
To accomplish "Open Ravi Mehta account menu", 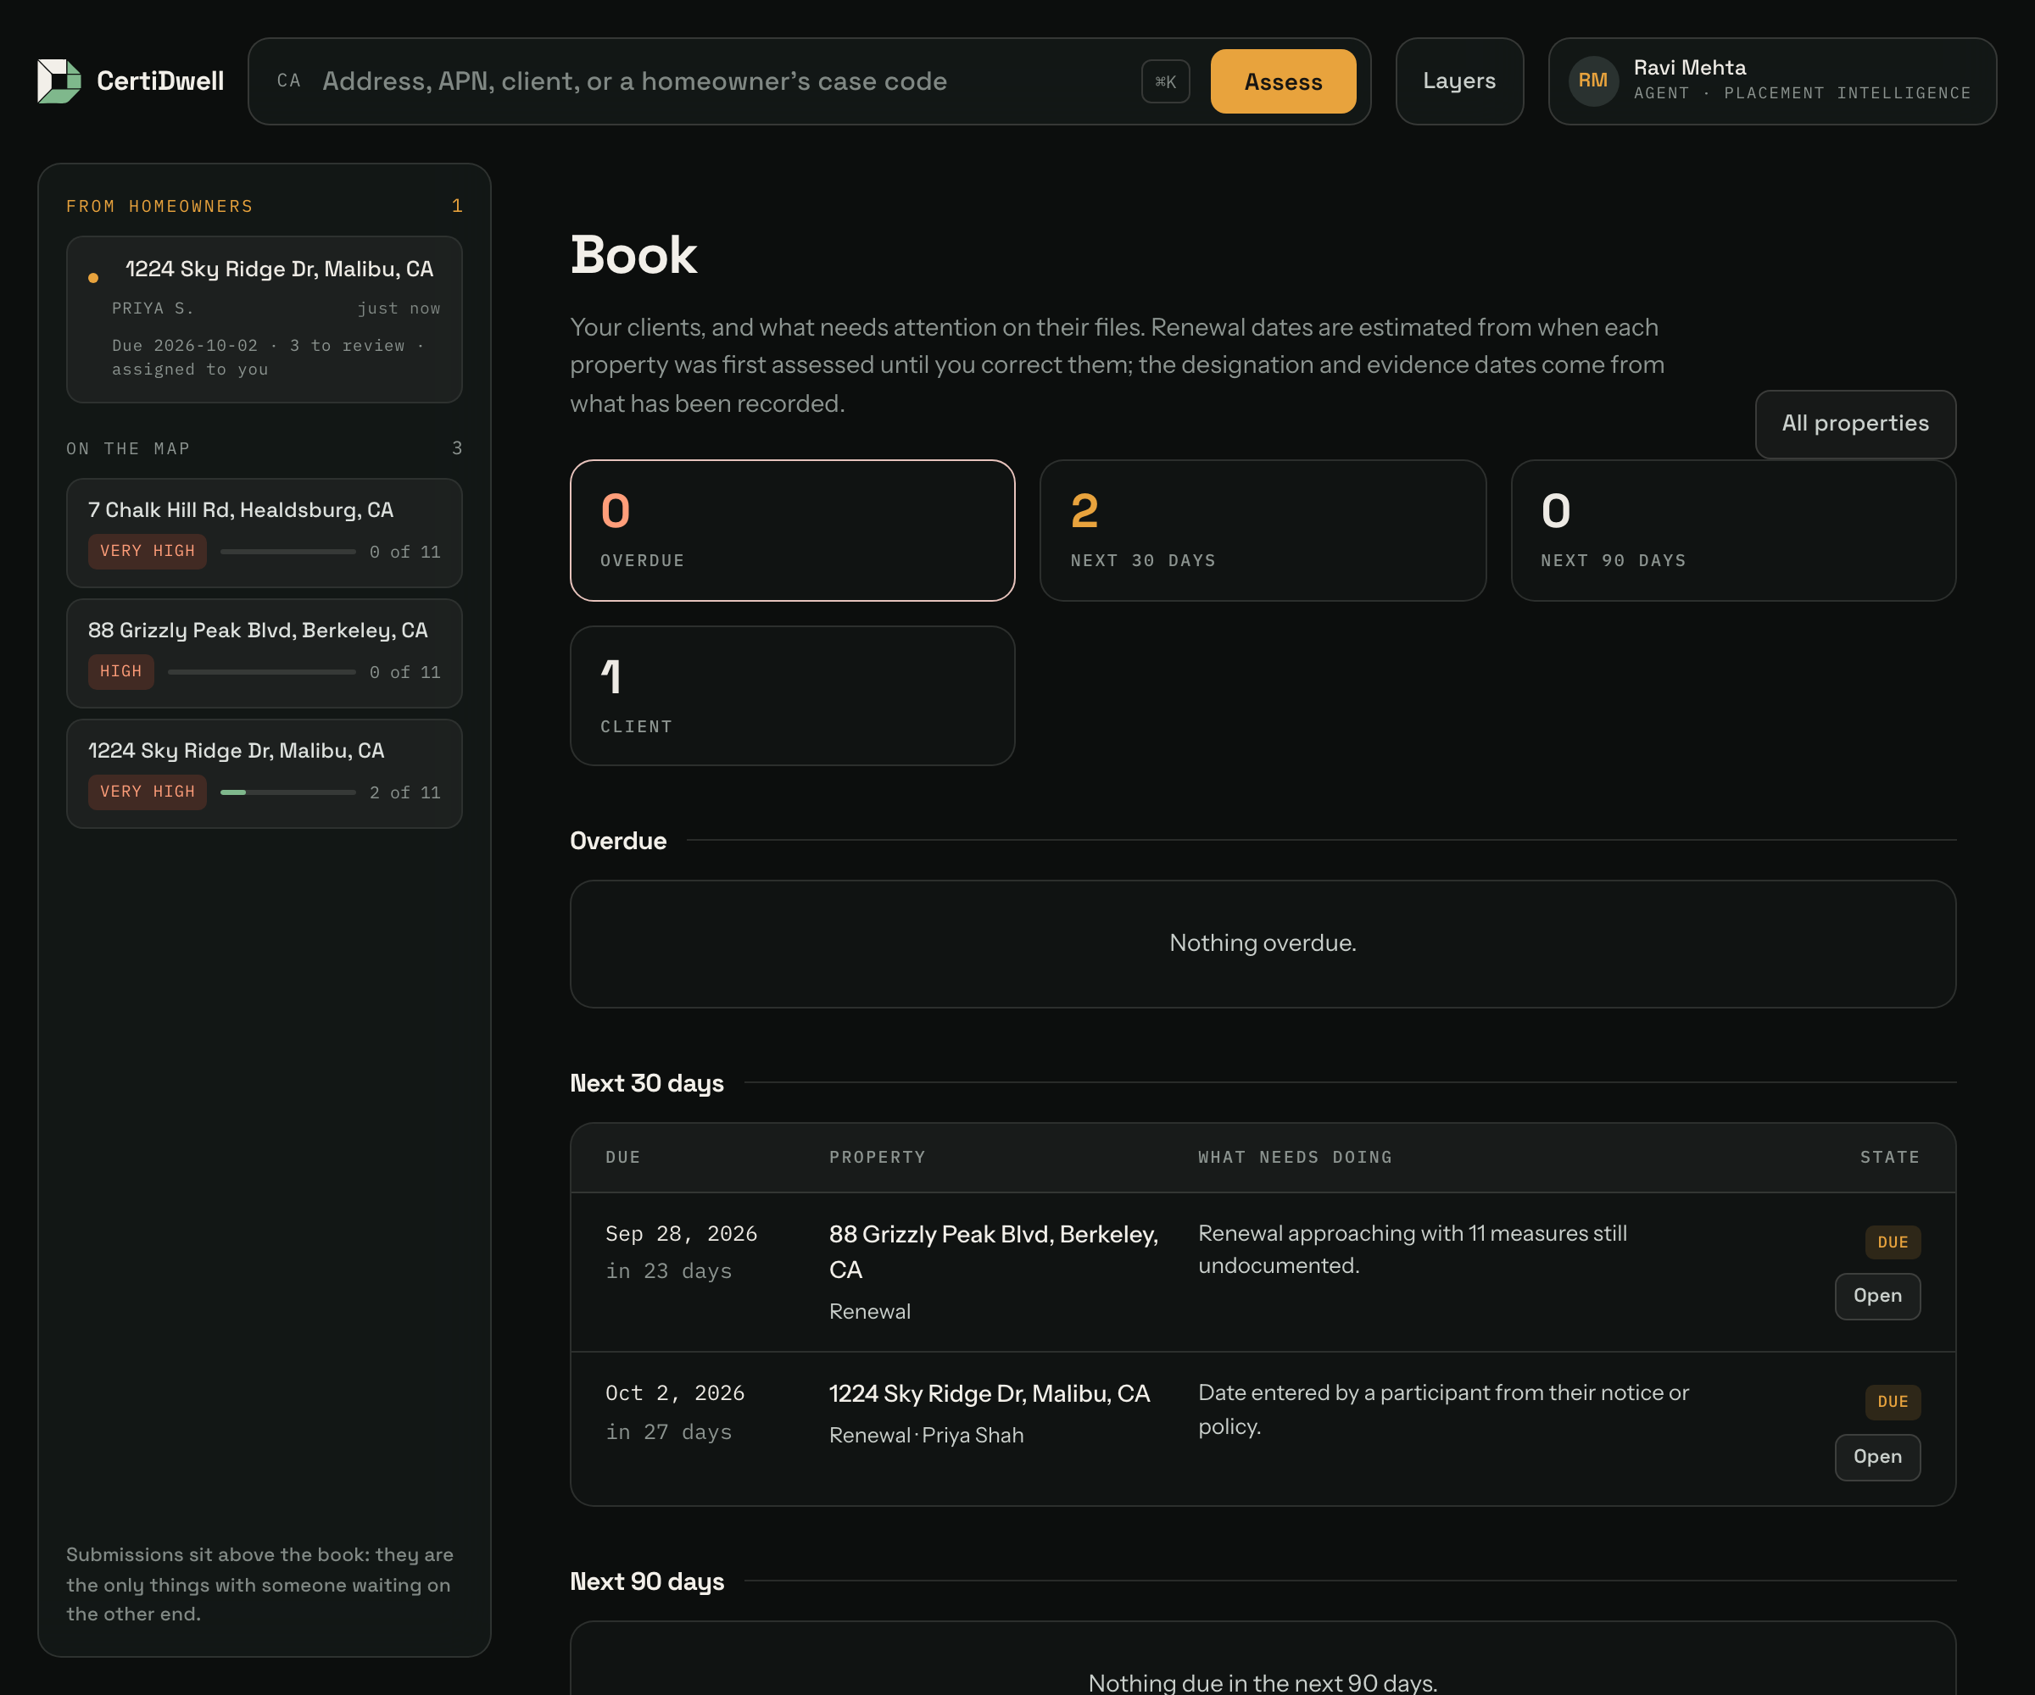I will [x=1771, y=81].
